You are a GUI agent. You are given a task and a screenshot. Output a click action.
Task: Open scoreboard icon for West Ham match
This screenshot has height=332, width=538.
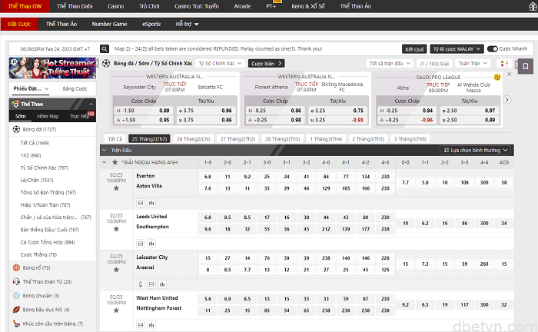(141, 325)
